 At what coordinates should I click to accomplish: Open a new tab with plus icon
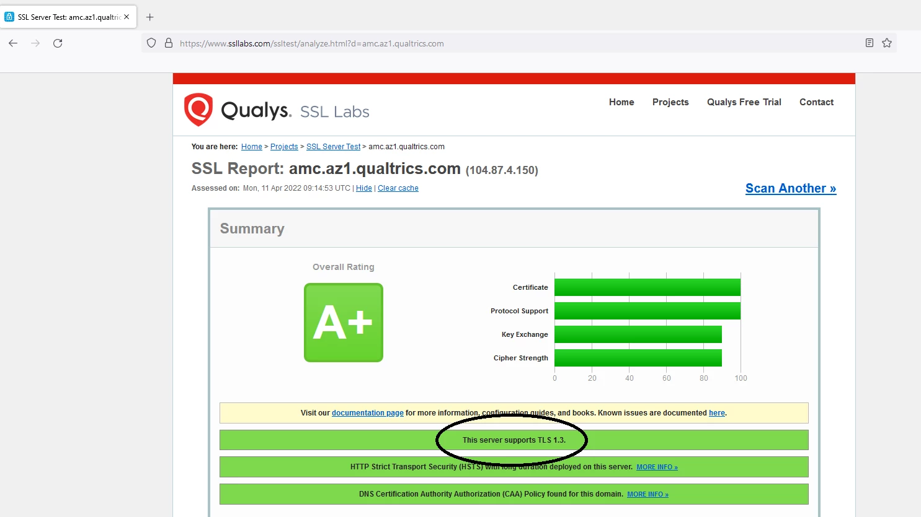[149, 17]
